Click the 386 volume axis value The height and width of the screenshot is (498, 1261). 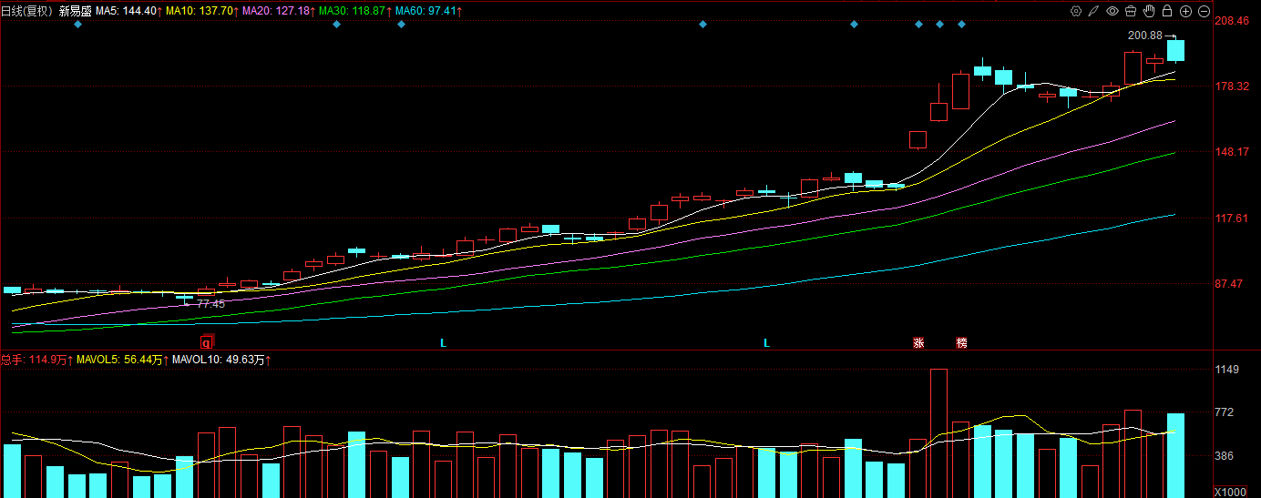point(1225,456)
